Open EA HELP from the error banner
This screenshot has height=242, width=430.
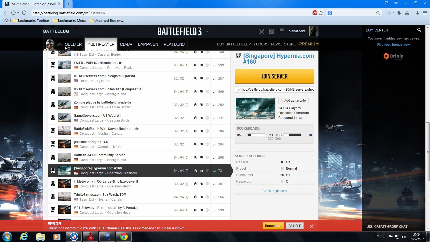(295, 226)
